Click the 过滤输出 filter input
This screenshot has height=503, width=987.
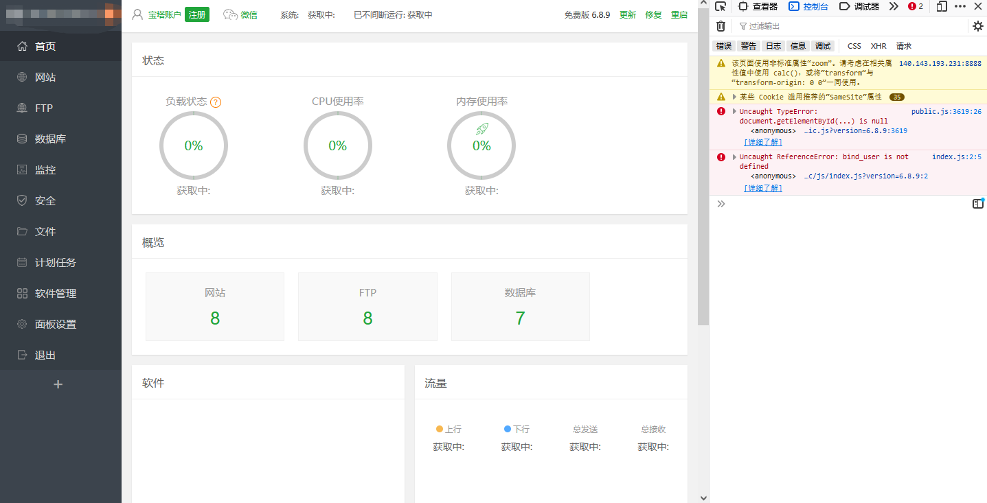852,26
